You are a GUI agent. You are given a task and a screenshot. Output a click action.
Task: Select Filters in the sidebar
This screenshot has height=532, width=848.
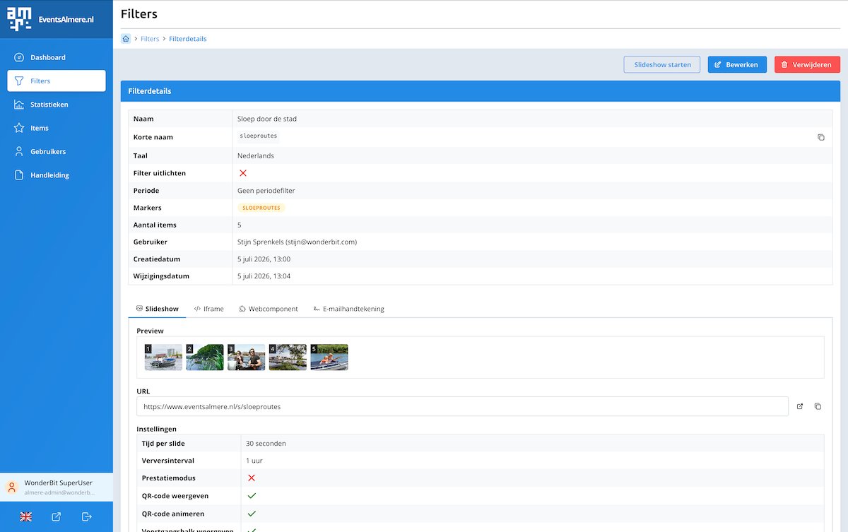[x=57, y=81]
